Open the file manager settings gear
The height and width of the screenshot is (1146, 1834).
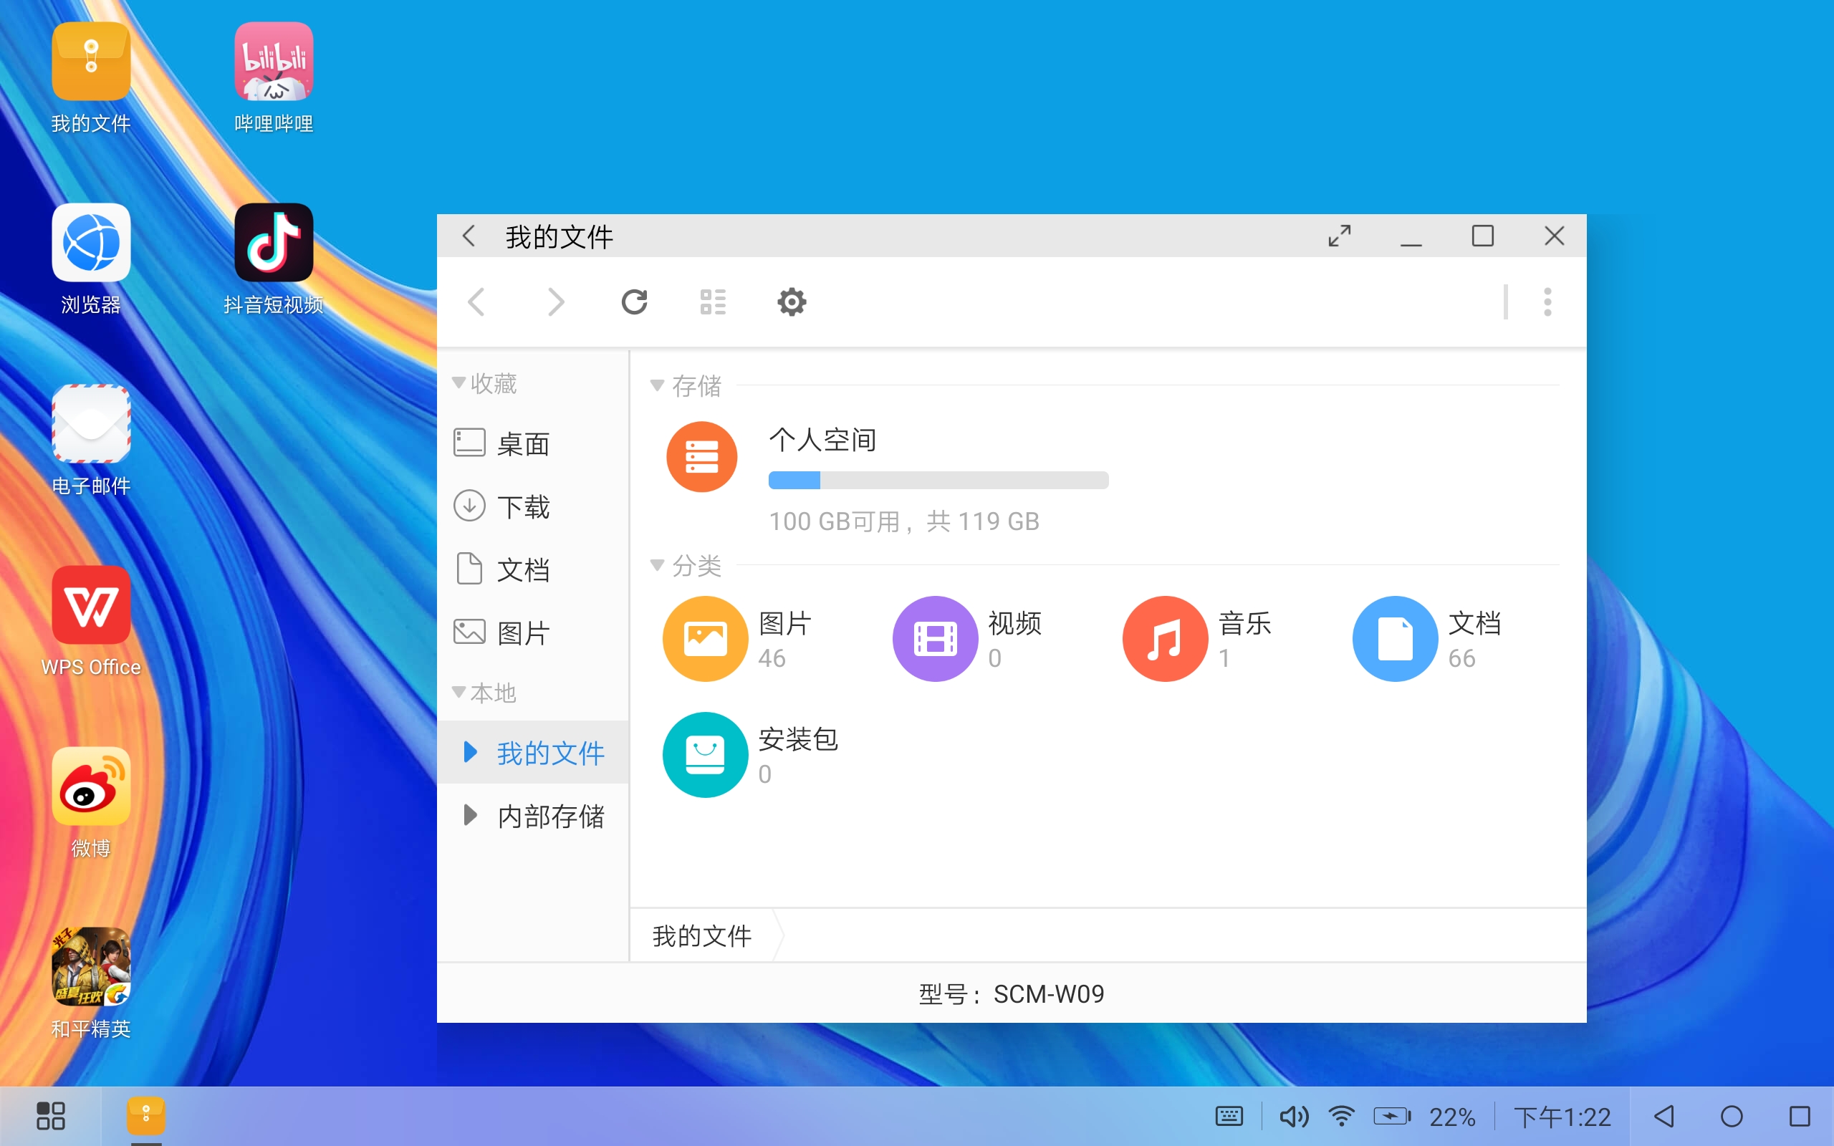791,302
